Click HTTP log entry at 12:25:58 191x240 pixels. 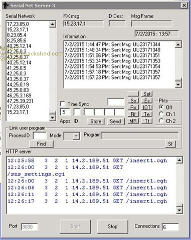coord(87,160)
